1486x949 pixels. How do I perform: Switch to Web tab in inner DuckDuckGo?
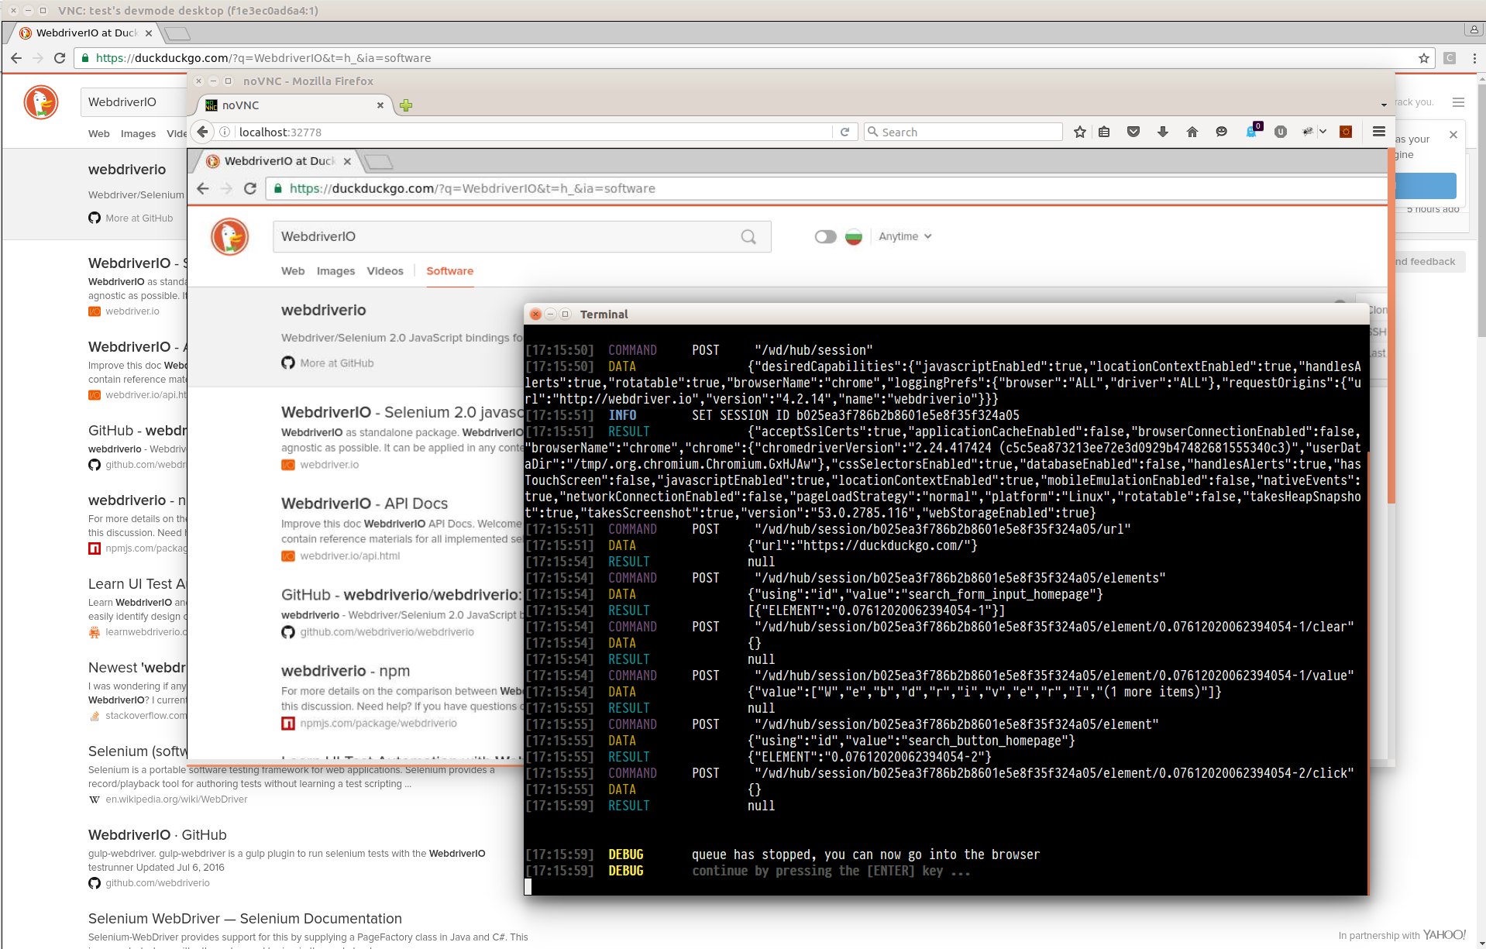tap(293, 271)
